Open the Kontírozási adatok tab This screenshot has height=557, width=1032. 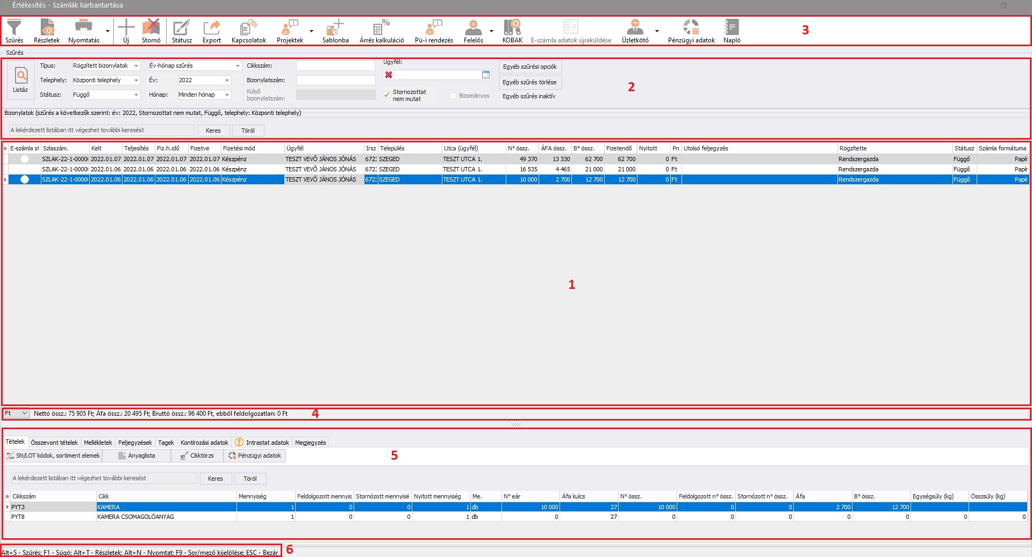coord(204,443)
